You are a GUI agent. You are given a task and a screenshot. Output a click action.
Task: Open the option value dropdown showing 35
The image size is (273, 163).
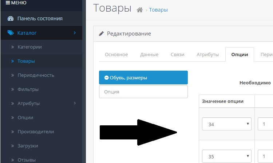pyautogui.click(x=227, y=156)
